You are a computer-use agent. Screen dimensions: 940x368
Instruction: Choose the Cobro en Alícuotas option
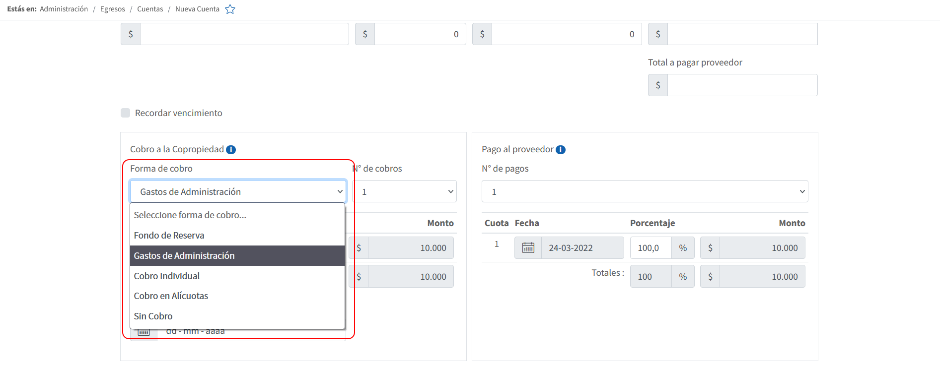[x=237, y=296]
